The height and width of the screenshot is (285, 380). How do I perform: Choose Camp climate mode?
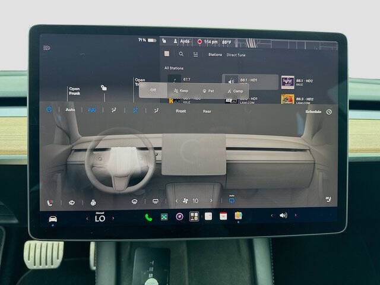coord(235,91)
